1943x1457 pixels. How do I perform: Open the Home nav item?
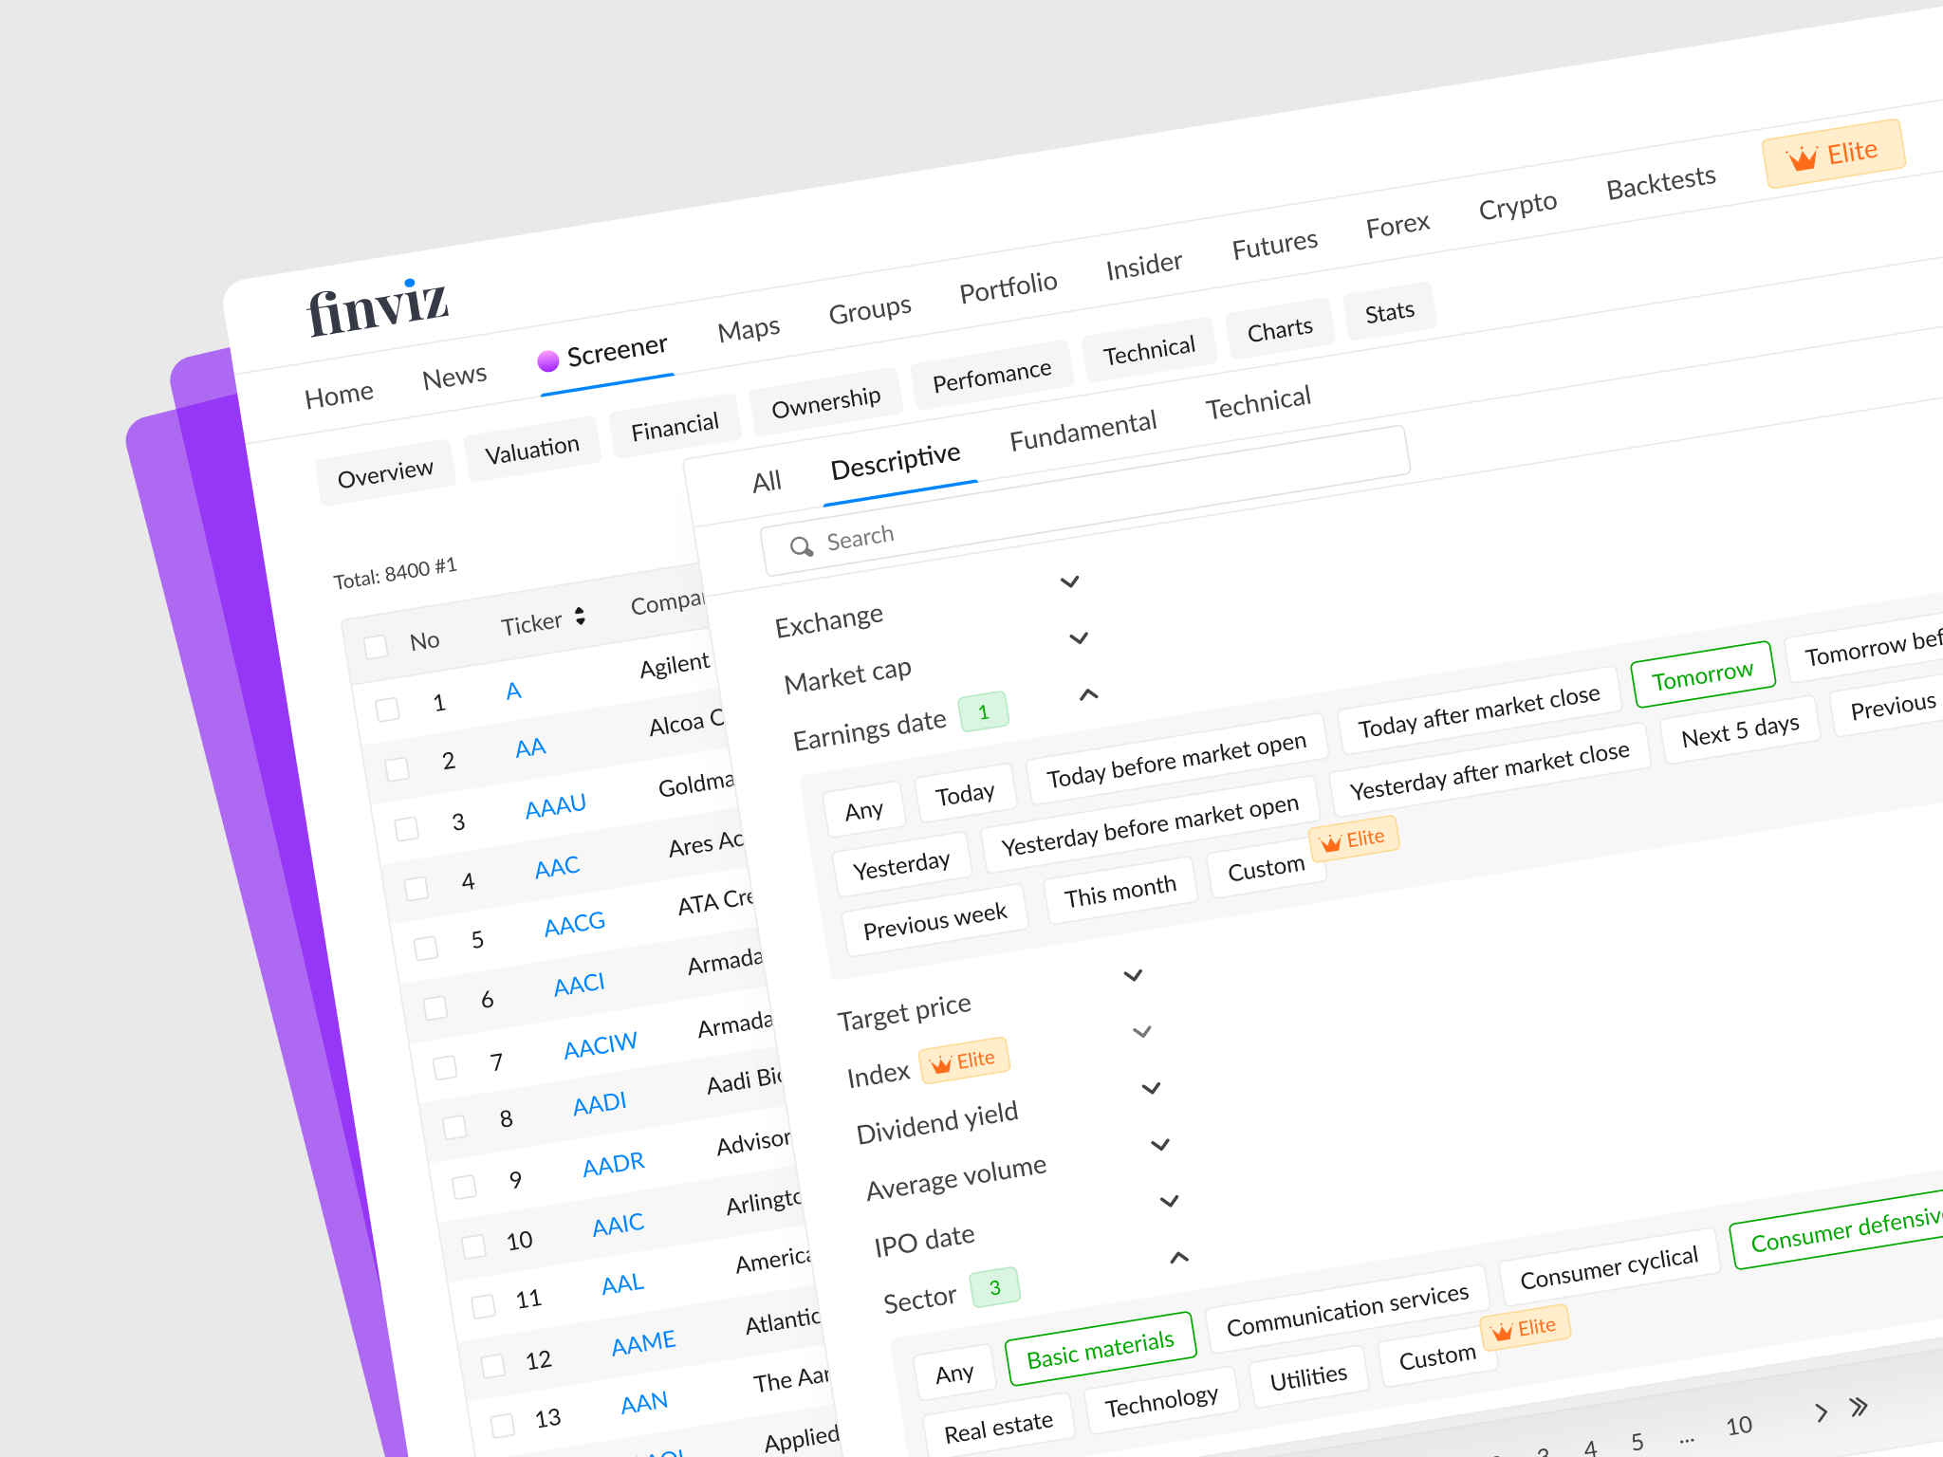339,395
